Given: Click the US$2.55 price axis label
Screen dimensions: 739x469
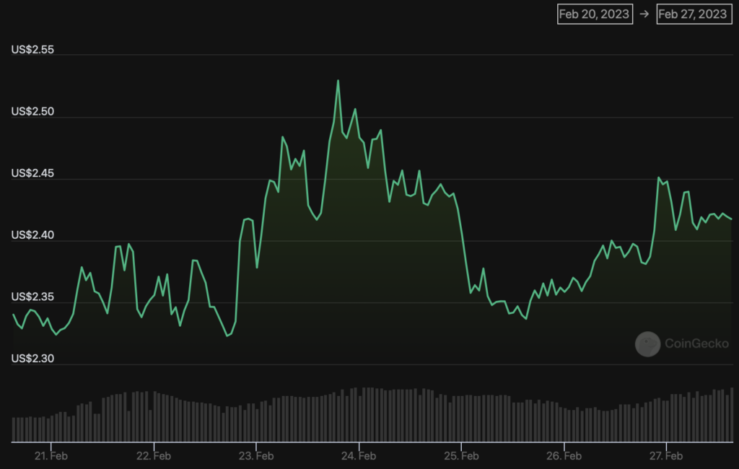Looking at the screenshot, I should click(x=32, y=50).
